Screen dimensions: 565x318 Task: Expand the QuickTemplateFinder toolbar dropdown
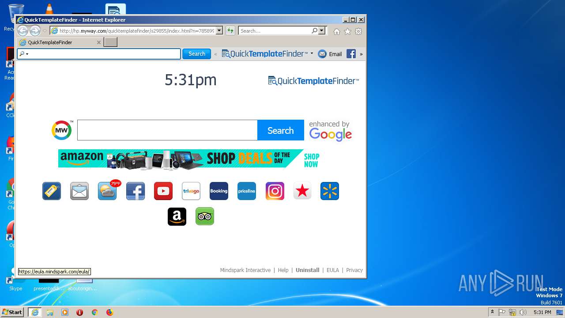point(312,53)
